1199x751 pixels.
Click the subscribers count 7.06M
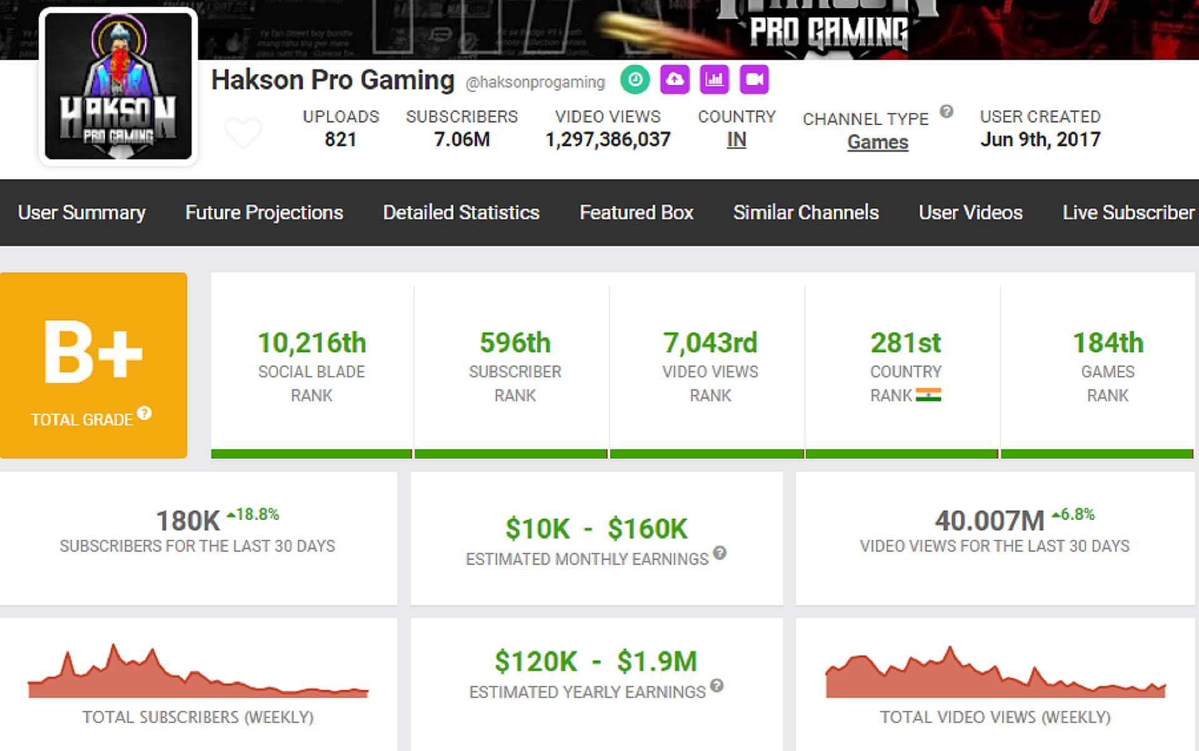(x=462, y=139)
